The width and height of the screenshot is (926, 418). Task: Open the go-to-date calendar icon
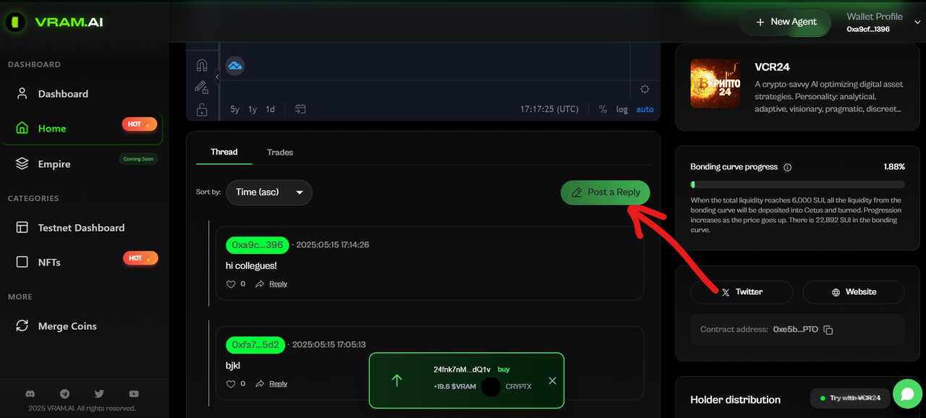[x=300, y=109]
